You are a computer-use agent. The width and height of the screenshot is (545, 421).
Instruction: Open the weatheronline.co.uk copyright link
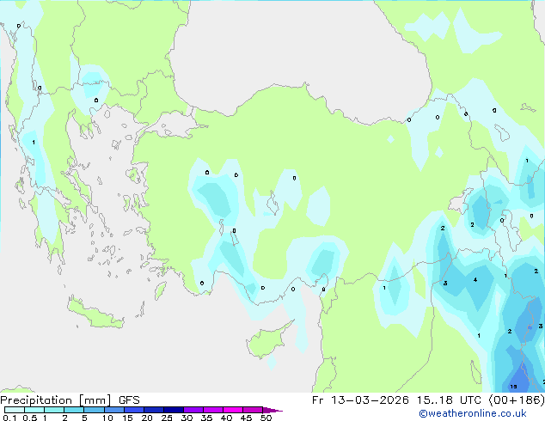tap(473, 413)
